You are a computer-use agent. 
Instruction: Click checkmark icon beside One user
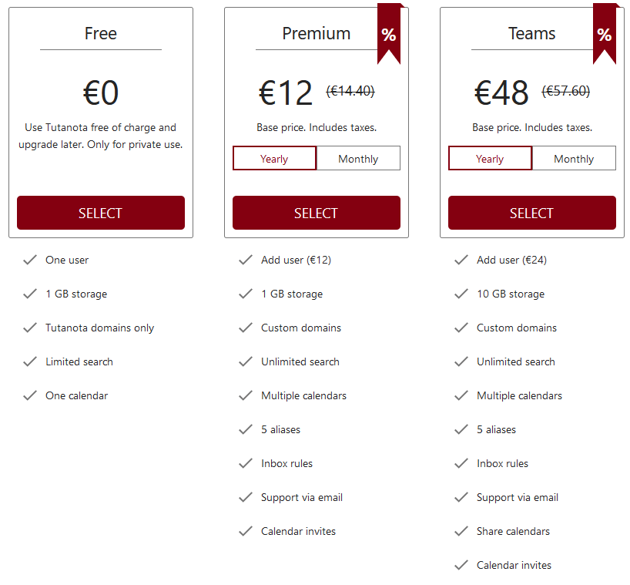(30, 261)
